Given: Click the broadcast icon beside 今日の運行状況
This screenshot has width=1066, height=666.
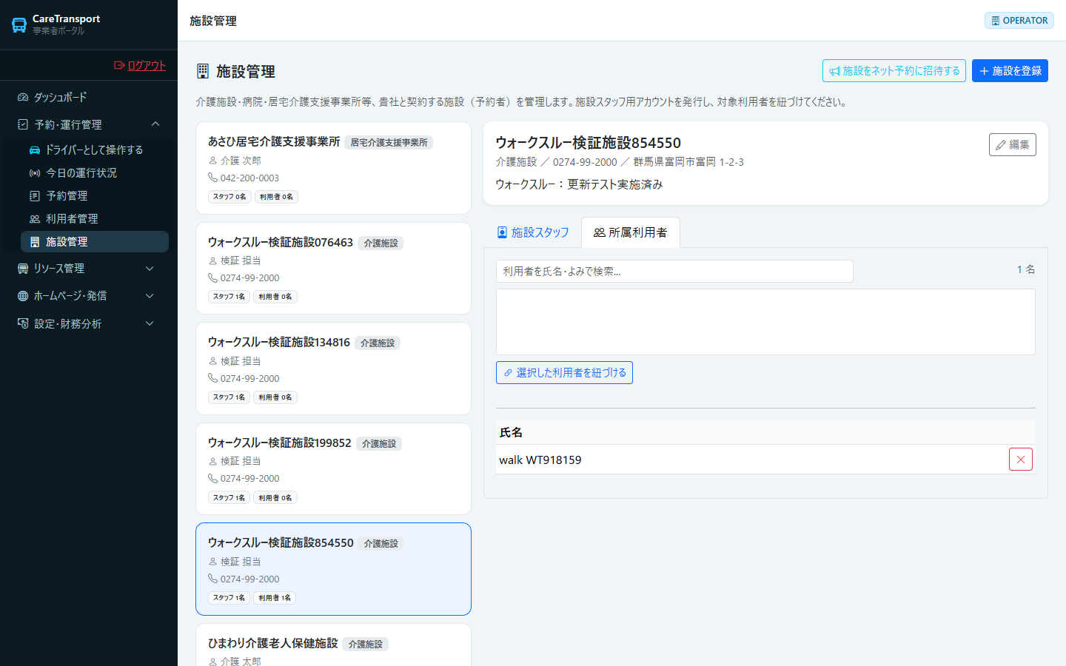Looking at the screenshot, I should click(x=35, y=172).
